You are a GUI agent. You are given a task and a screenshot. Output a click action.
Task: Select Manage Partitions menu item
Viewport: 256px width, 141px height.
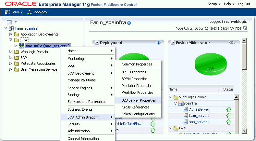(x=88, y=80)
